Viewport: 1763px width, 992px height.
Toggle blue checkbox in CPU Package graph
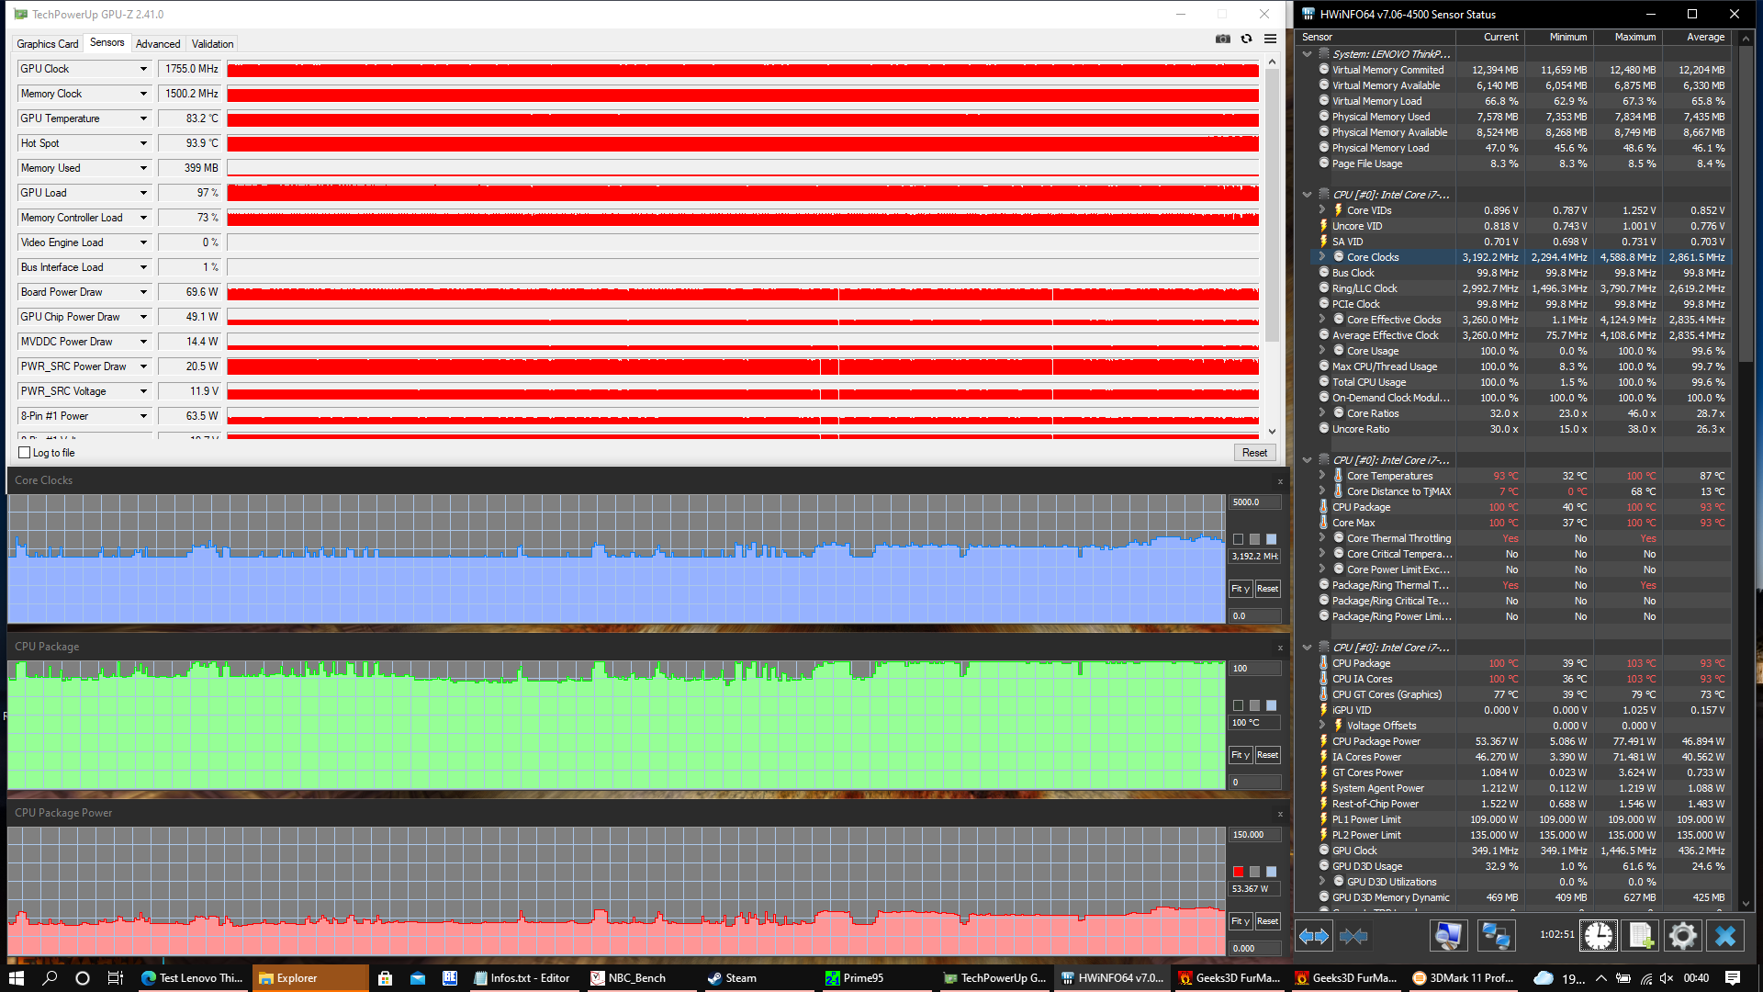coord(1271,705)
